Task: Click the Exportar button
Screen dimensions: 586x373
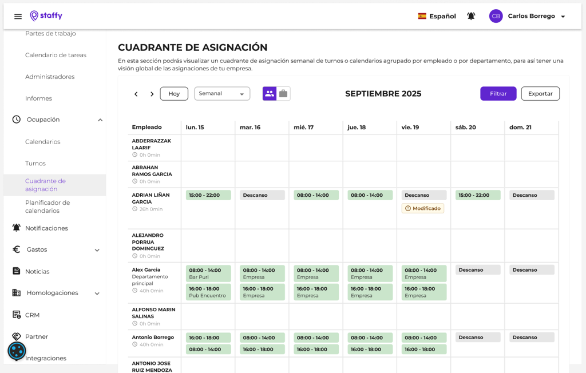Action: click(x=540, y=94)
